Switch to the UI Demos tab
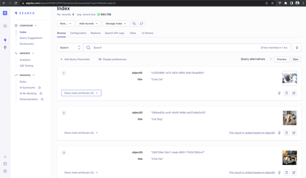Viewport: 306px width, 178px height. click(x=147, y=33)
